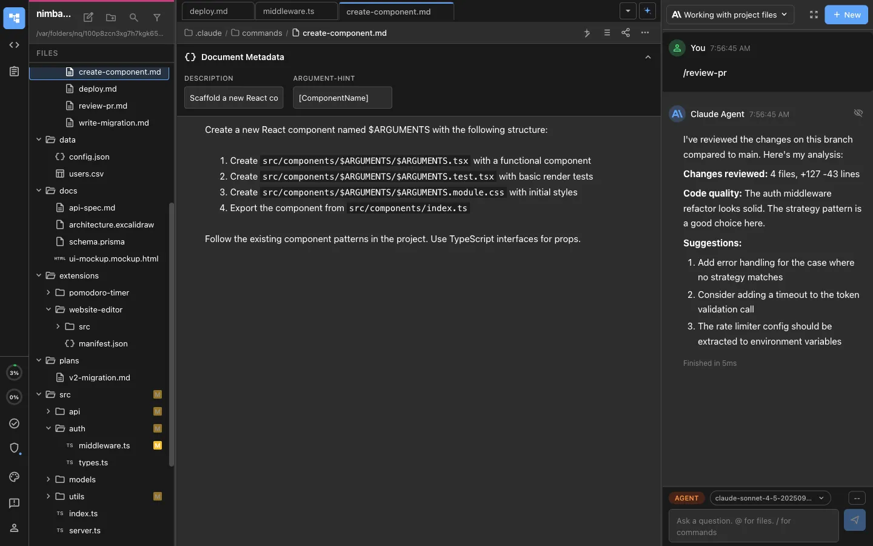The width and height of the screenshot is (873, 546).
Task: Expand the chat panel to fullscreen
Action: tap(814, 15)
